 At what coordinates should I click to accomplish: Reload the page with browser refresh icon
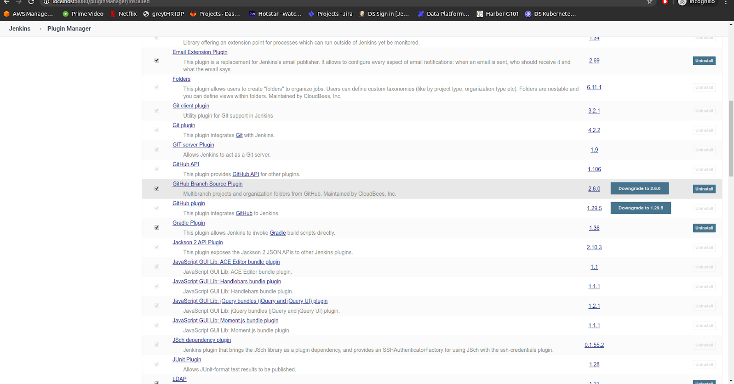31,2
